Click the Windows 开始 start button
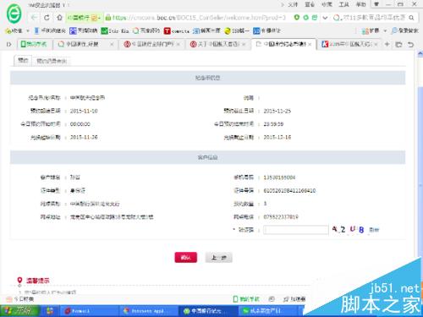Viewport: 423px width, 317px height. pos(19,311)
